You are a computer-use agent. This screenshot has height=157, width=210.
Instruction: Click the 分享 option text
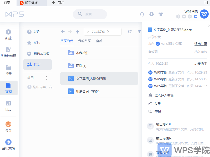(158, 103)
